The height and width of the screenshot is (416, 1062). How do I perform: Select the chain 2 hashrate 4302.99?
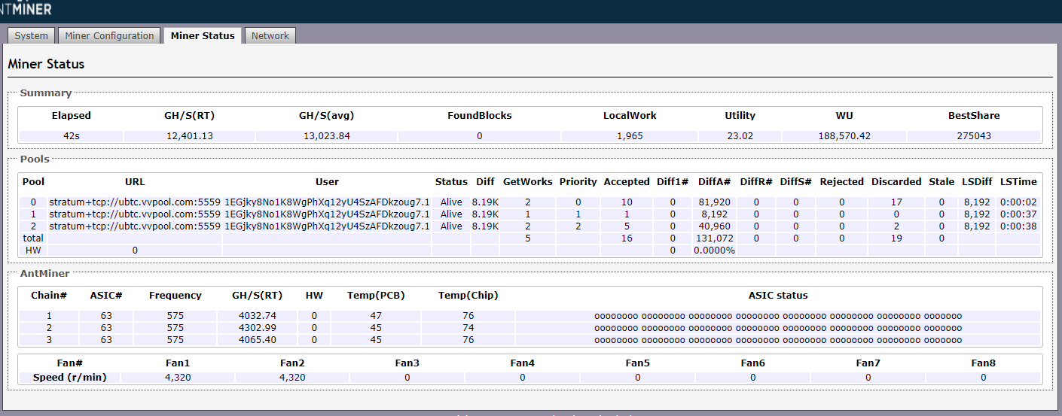(x=257, y=328)
